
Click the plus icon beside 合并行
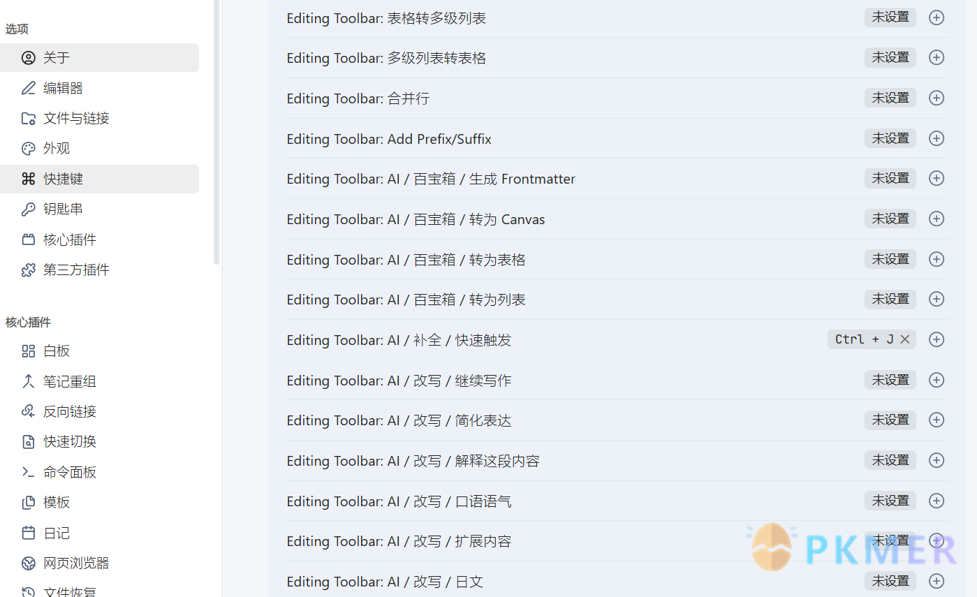(x=936, y=98)
